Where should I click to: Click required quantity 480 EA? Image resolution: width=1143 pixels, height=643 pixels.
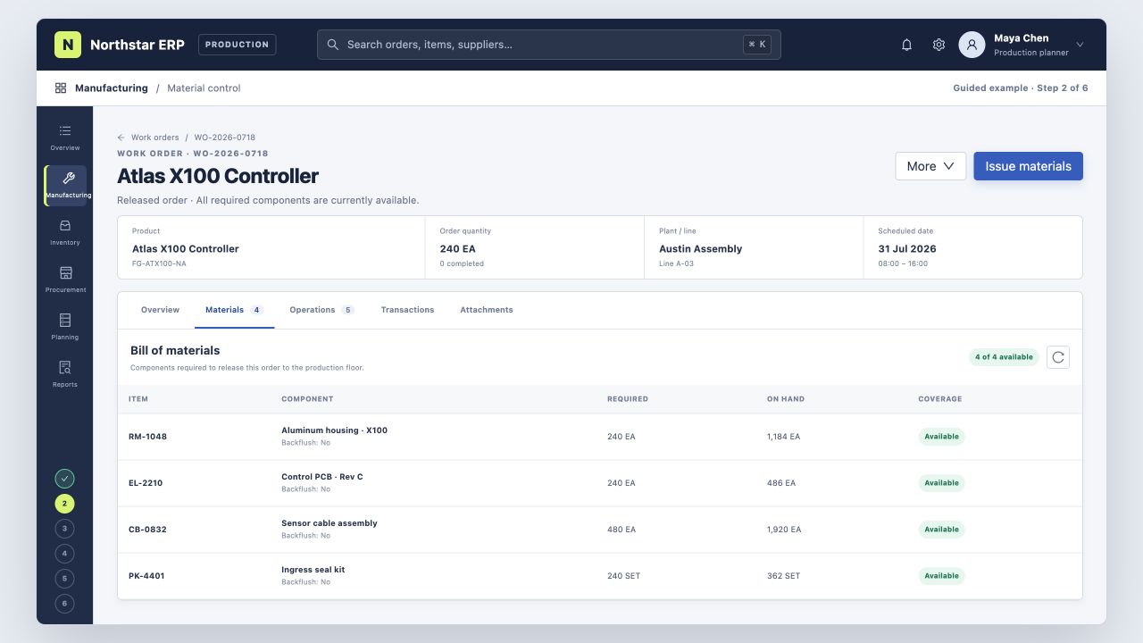click(x=622, y=530)
